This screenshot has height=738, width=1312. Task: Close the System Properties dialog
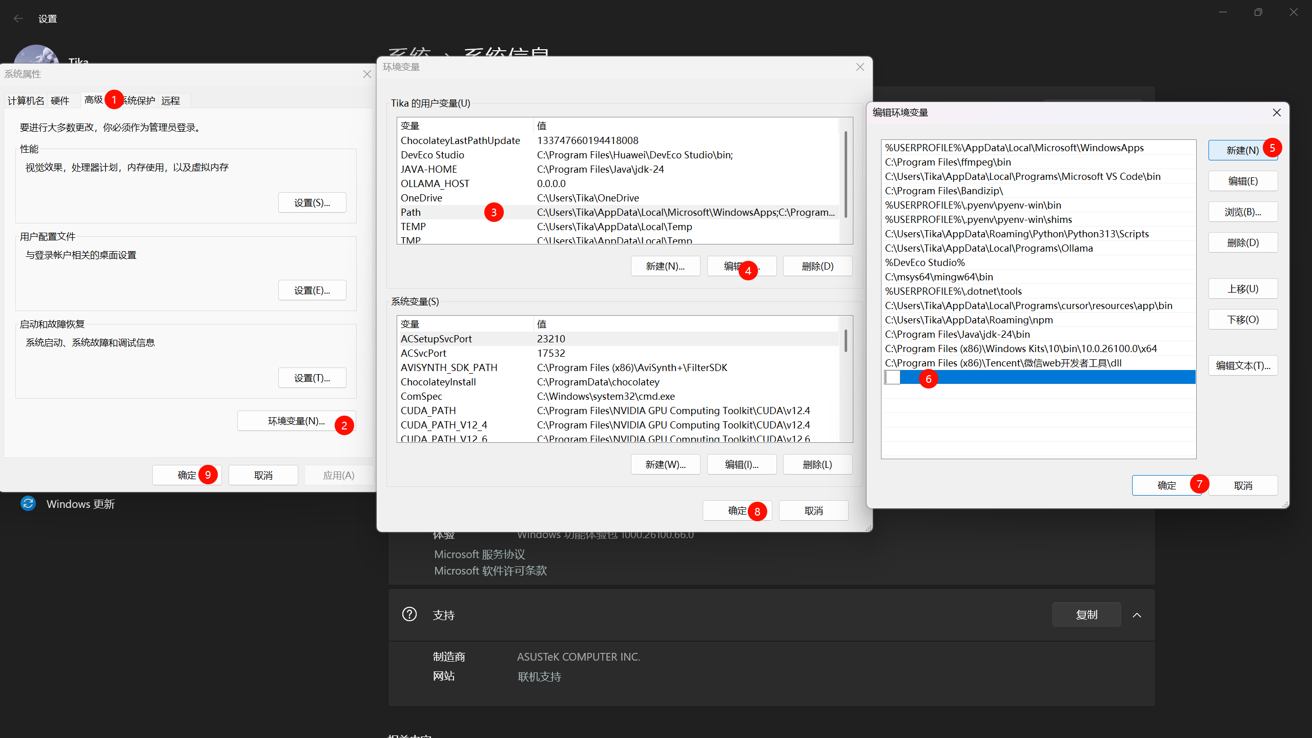[x=367, y=74]
